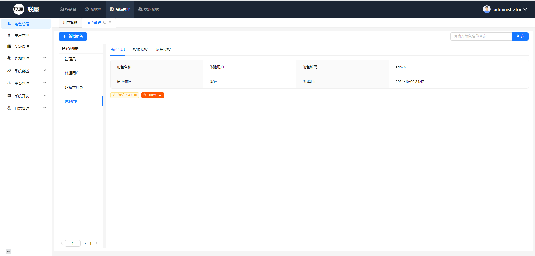Screen dimensions: 535x256
Task: Click the 新增角色 button
Action: point(73,36)
